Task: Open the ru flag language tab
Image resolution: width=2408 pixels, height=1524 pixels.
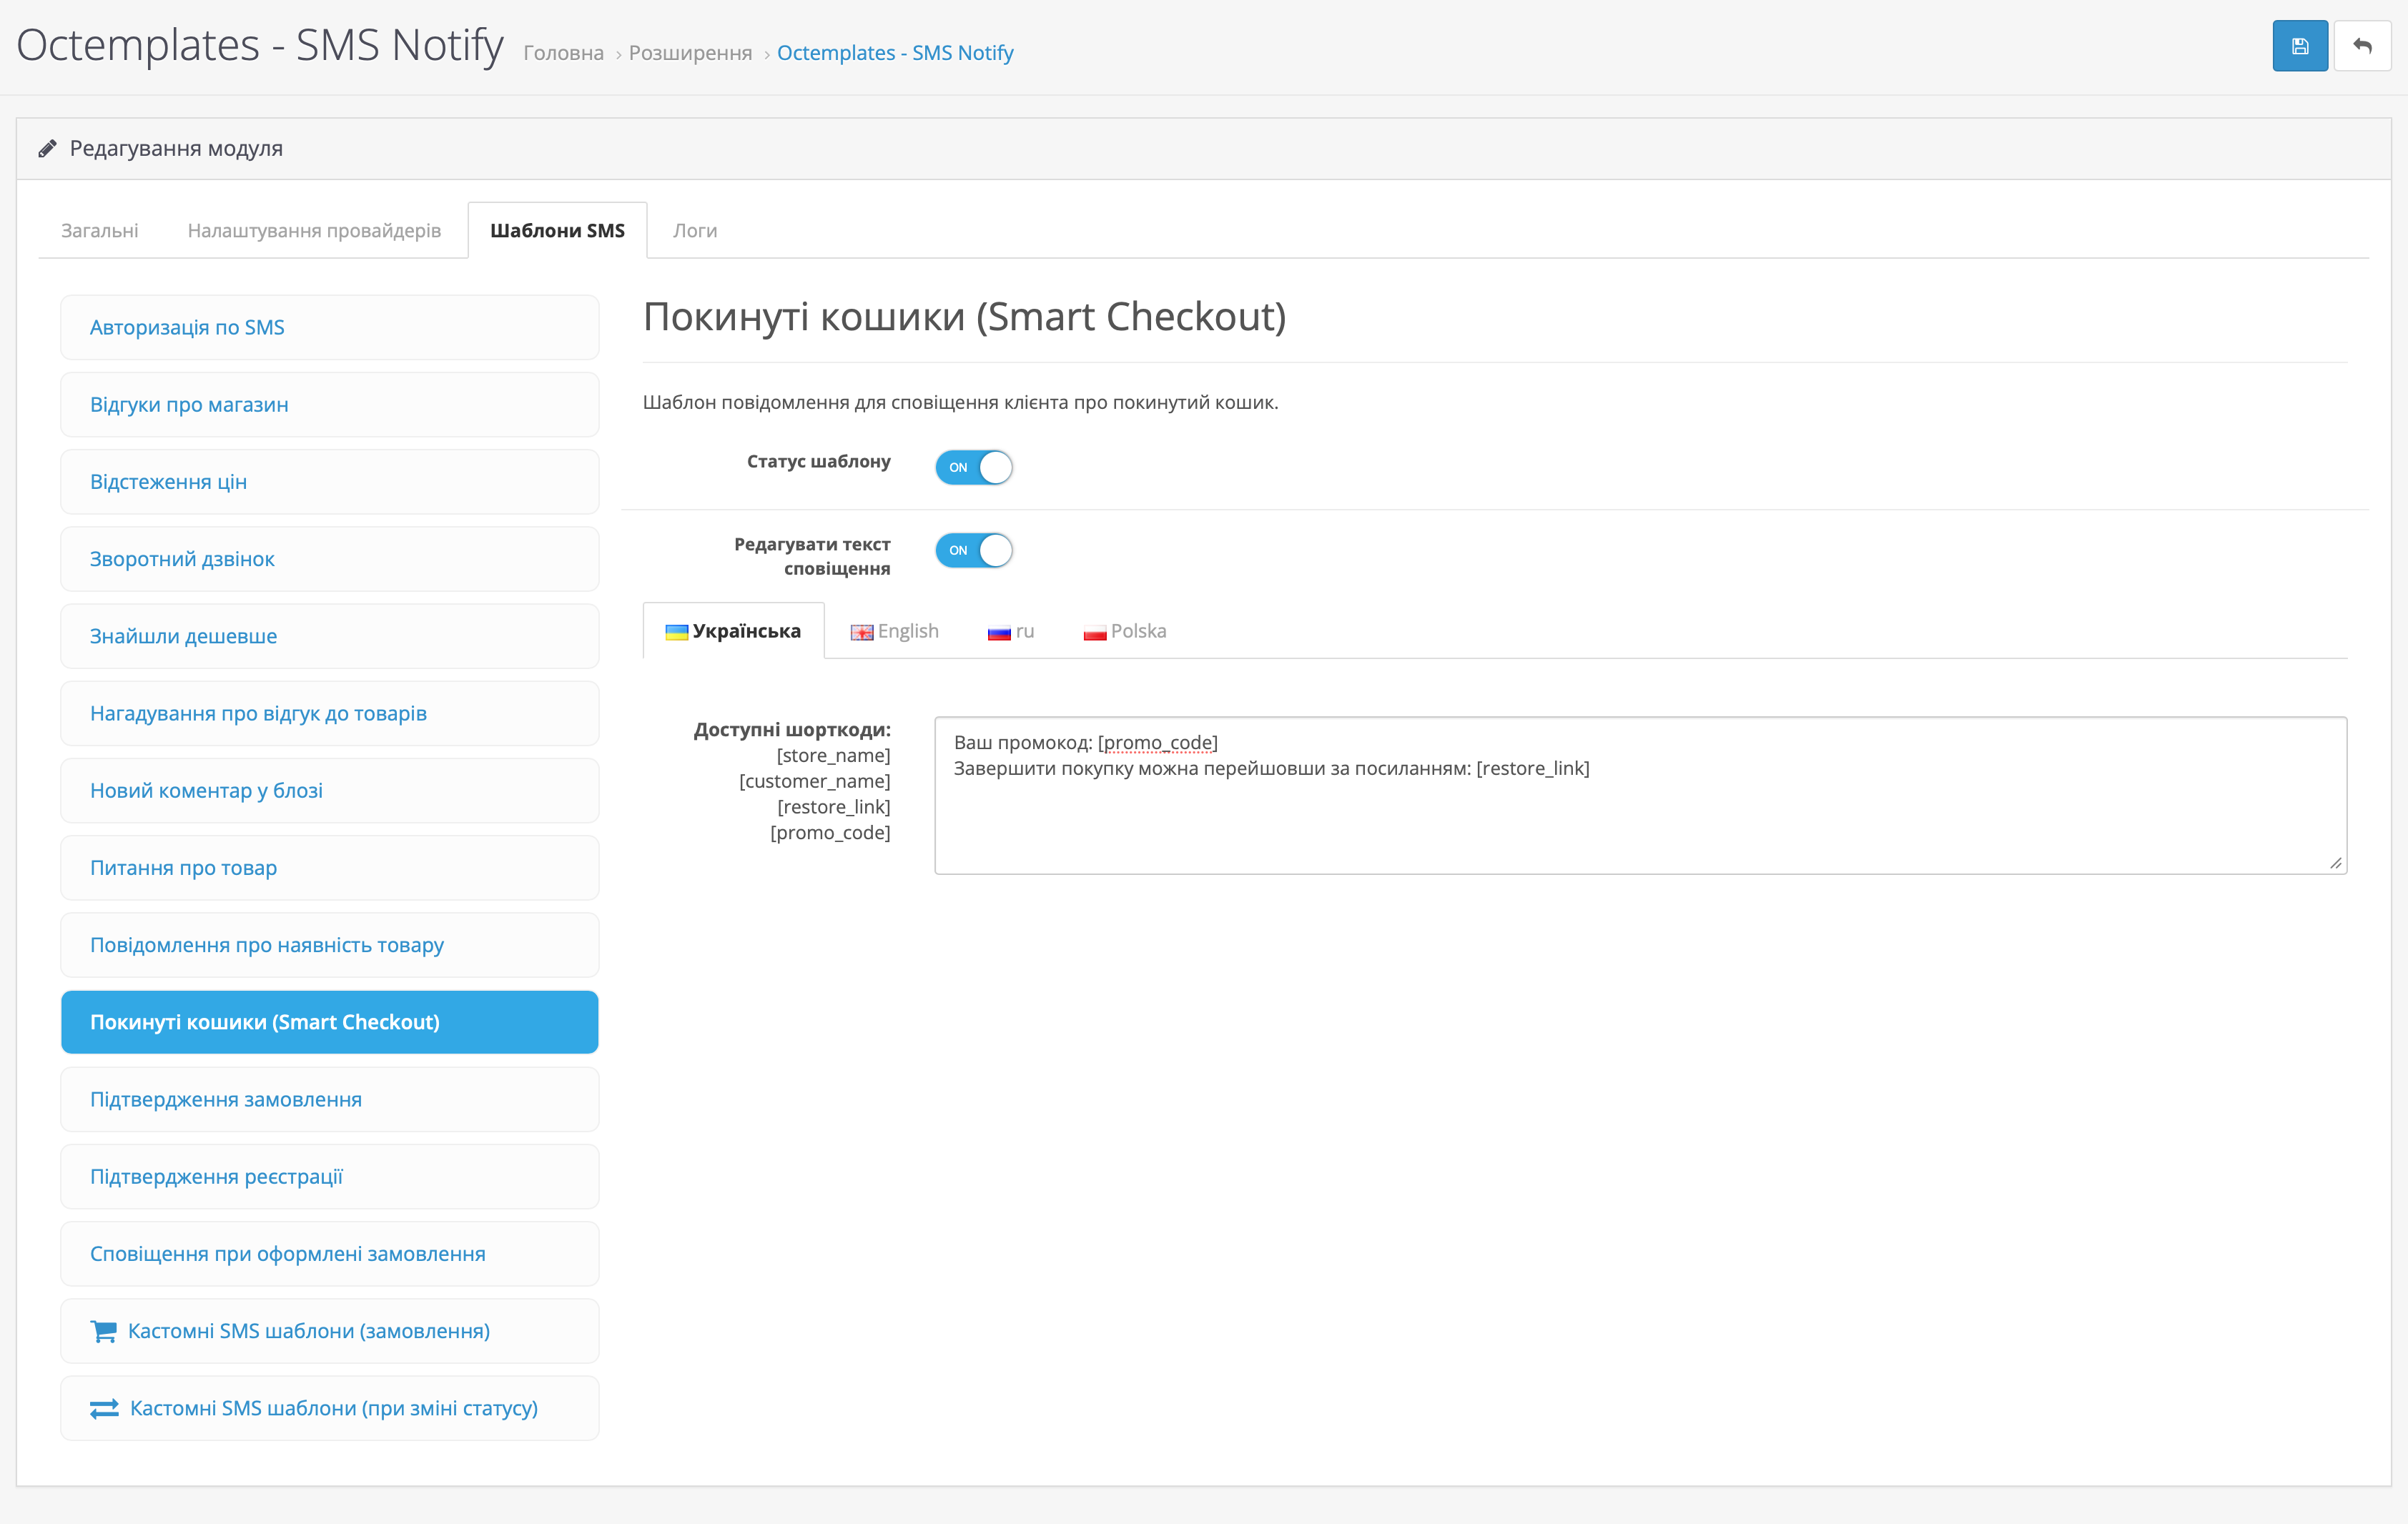Action: point(1010,631)
